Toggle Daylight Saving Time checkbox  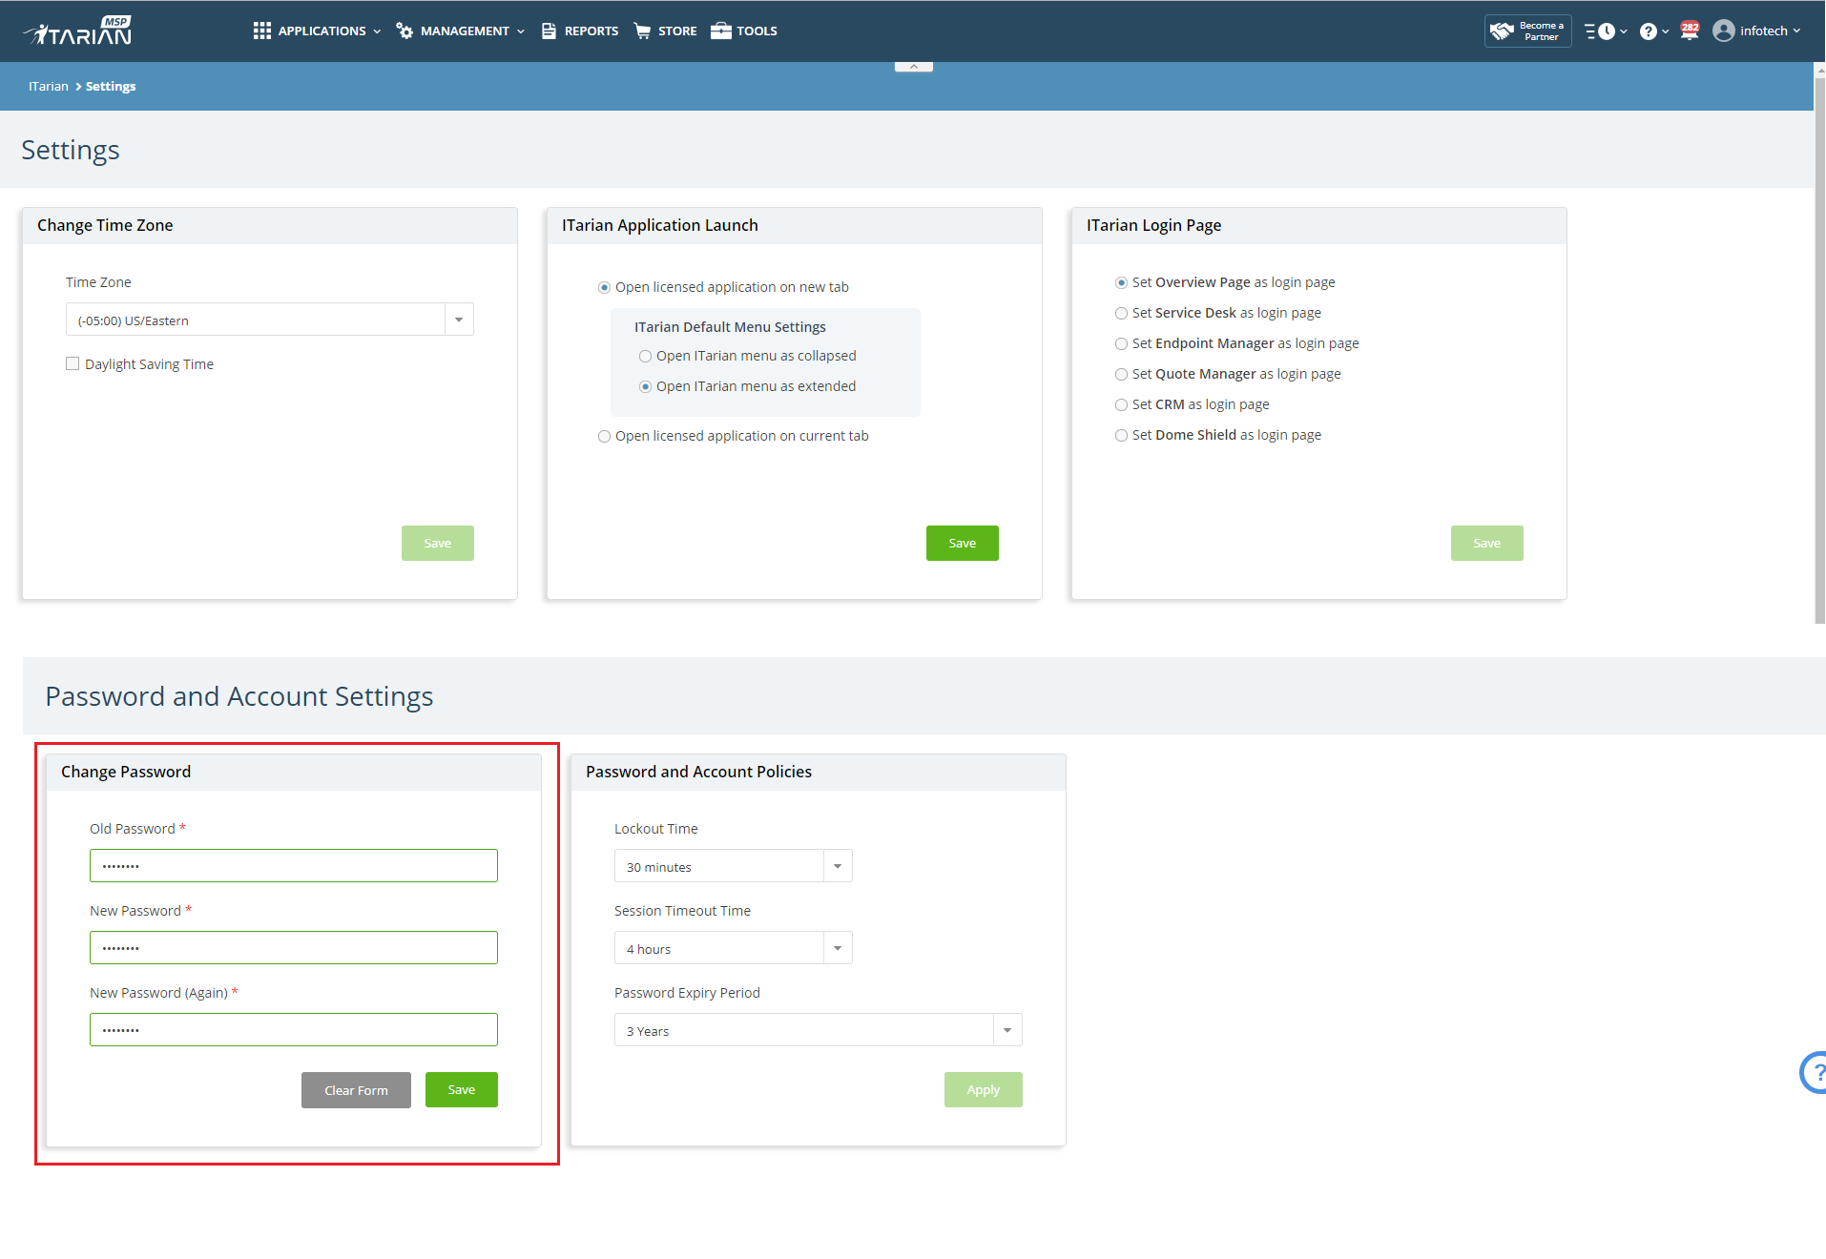tap(73, 363)
